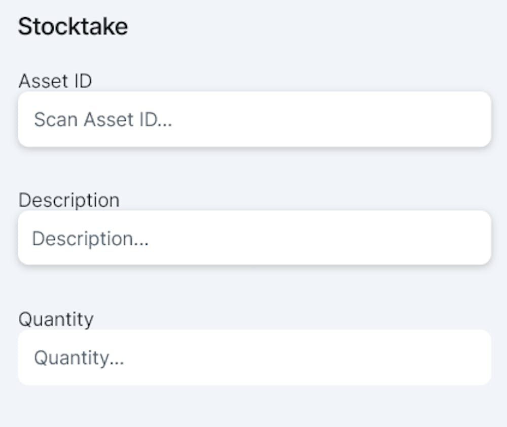Click the Quantity label
507x427 pixels.
tap(56, 319)
